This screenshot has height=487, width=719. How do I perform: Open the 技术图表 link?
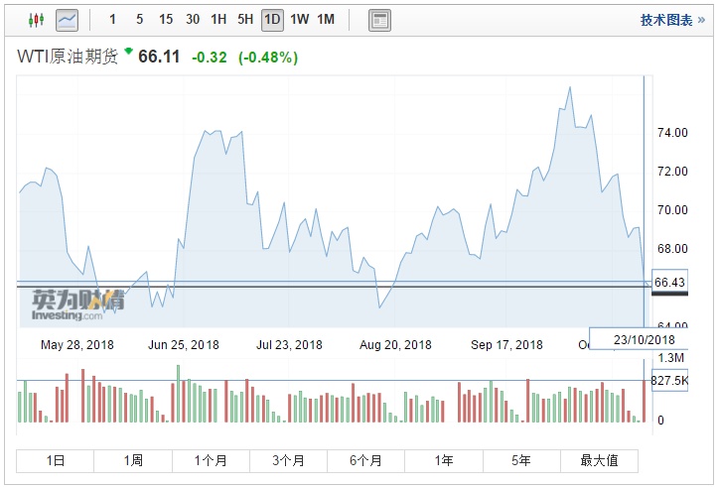pyautogui.click(x=672, y=20)
